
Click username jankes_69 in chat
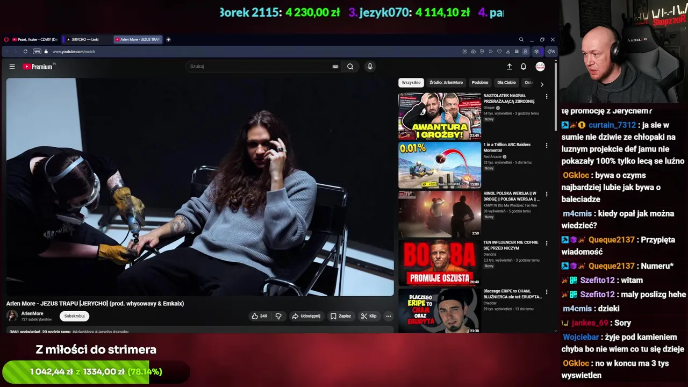(x=590, y=322)
